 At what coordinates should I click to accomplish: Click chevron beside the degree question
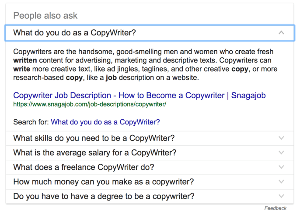(281, 196)
